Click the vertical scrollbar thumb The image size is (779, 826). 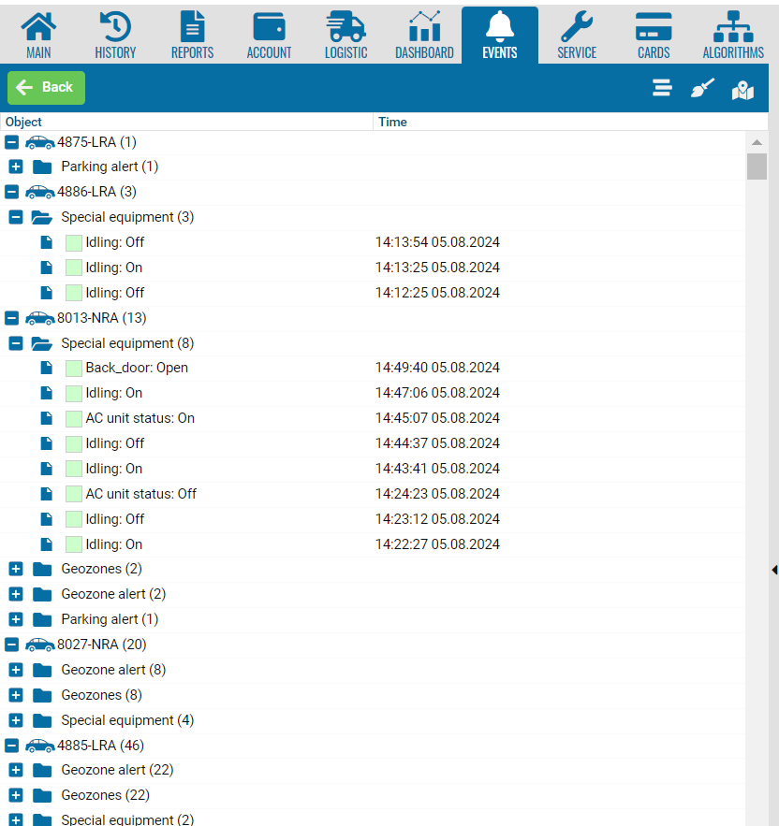click(x=757, y=167)
